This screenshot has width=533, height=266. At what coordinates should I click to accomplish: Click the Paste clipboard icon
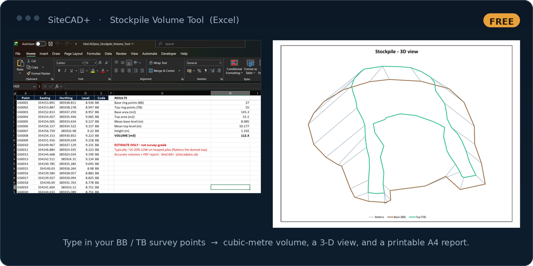(20, 63)
